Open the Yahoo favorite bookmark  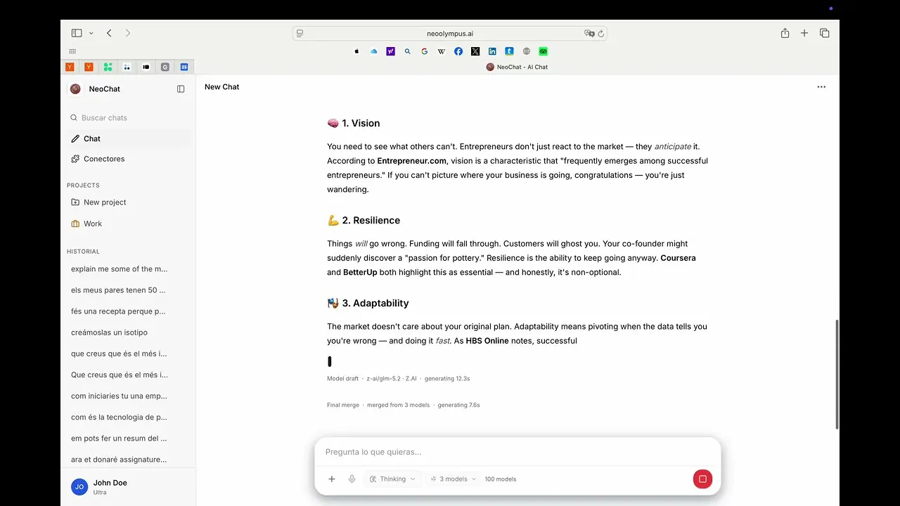(391, 51)
